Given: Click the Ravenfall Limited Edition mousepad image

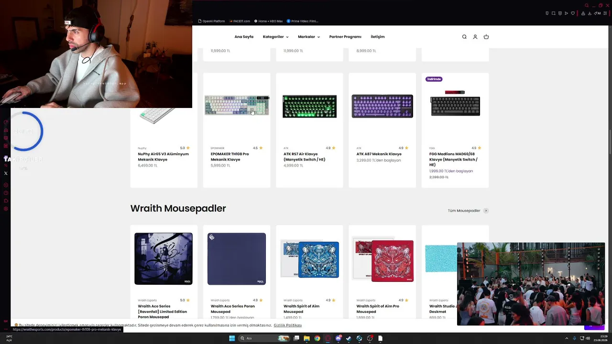Looking at the screenshot, I should [164, 258].
